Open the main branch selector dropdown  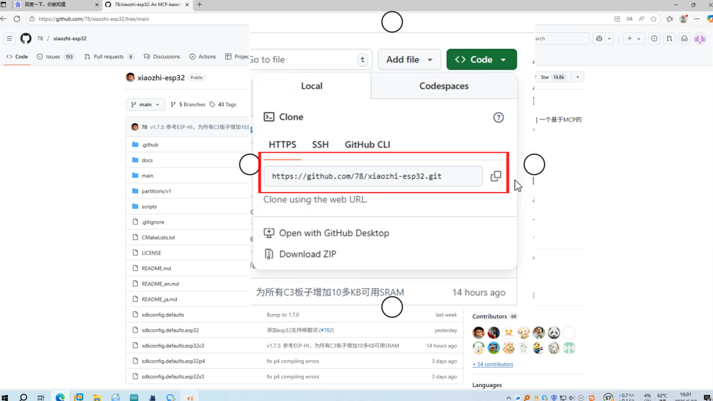click(x=145, y=104)
